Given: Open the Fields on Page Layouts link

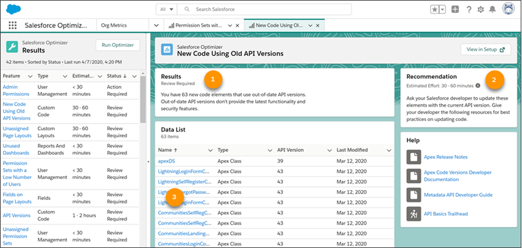Looking at the screenshot, I should click(18, 198).
